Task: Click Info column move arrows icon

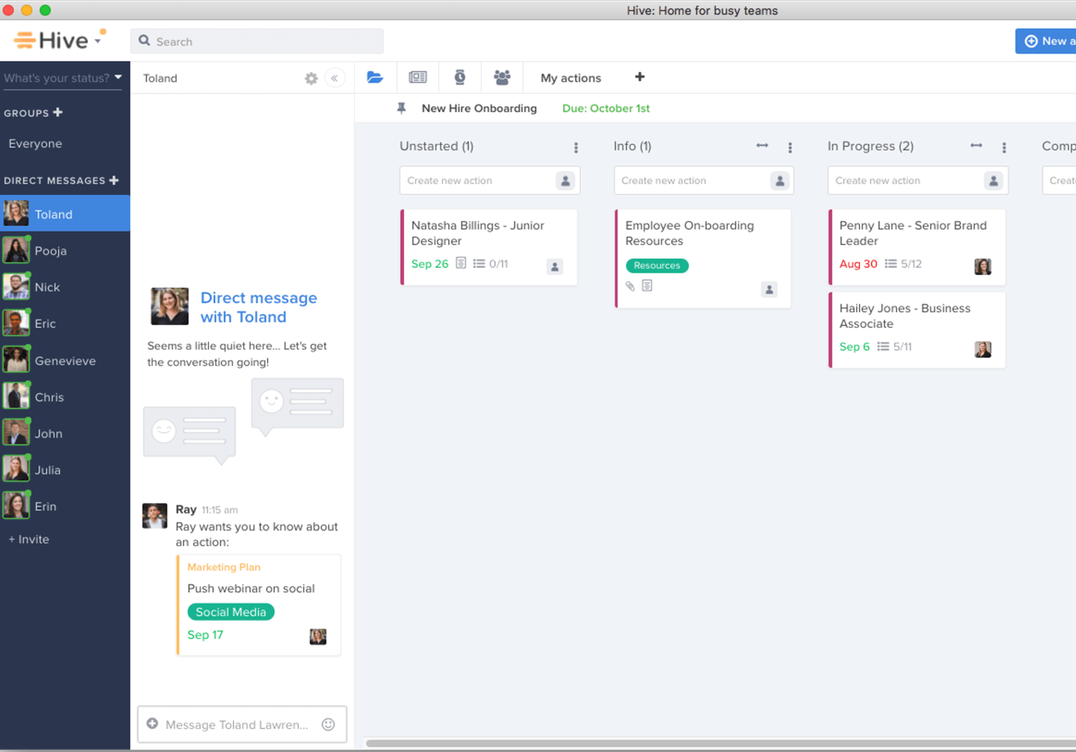Action: pyautogui.click(x=762, y=145)
